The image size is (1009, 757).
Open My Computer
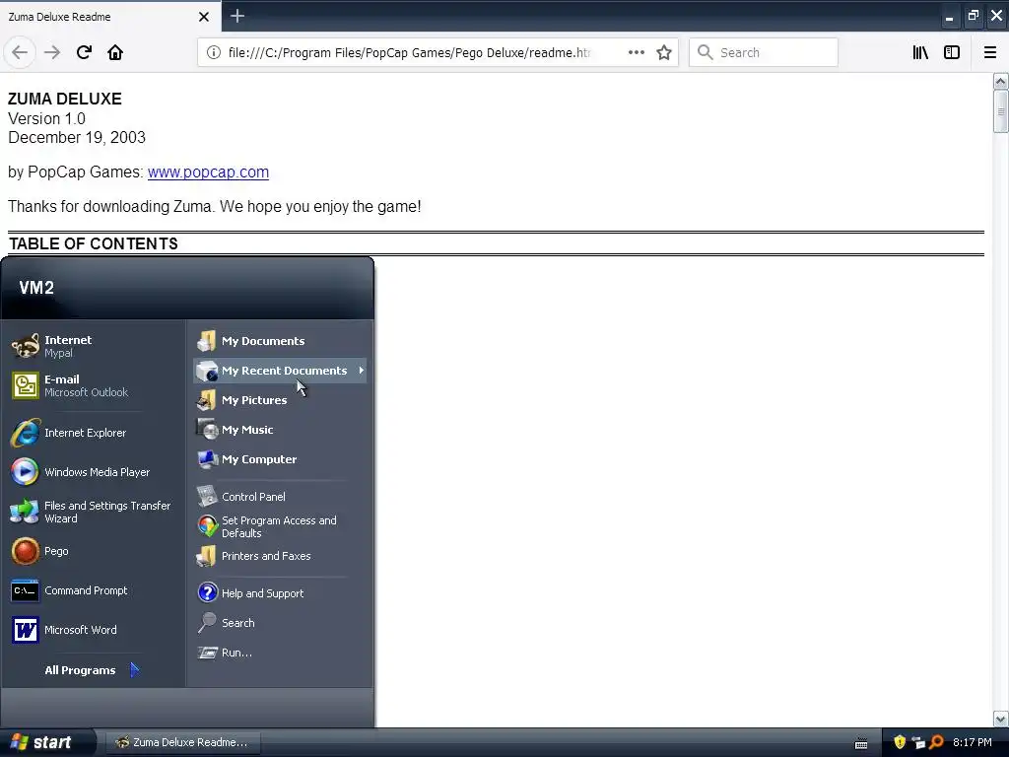click(x=280, y=459)
